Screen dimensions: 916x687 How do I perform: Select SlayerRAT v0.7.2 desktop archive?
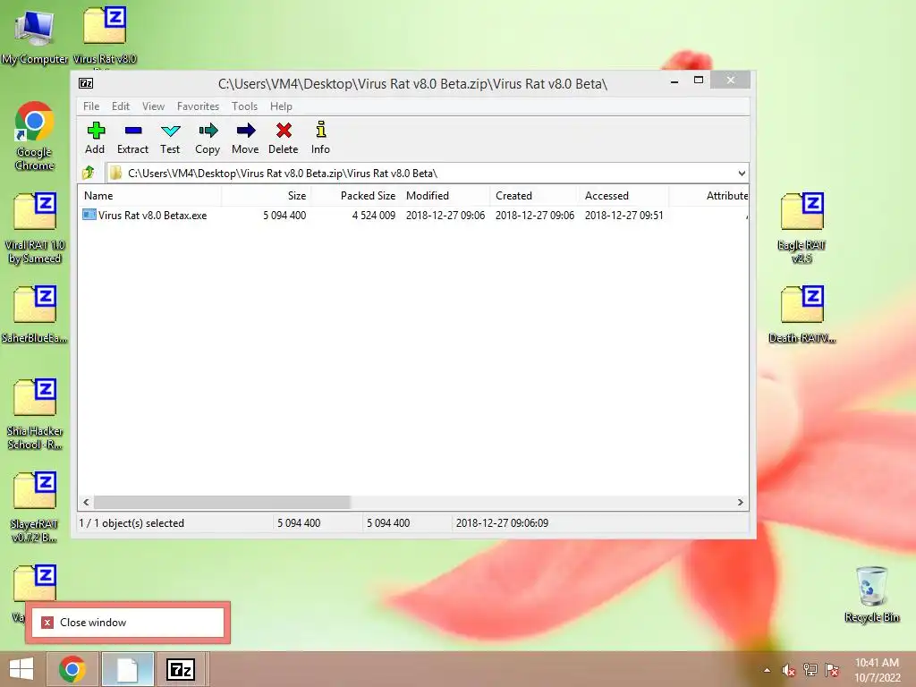pos(35,506)
